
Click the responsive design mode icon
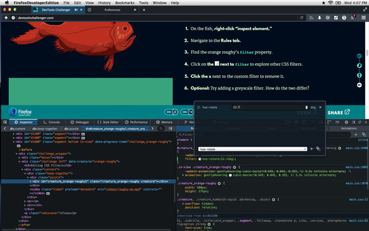pos(337,122)
